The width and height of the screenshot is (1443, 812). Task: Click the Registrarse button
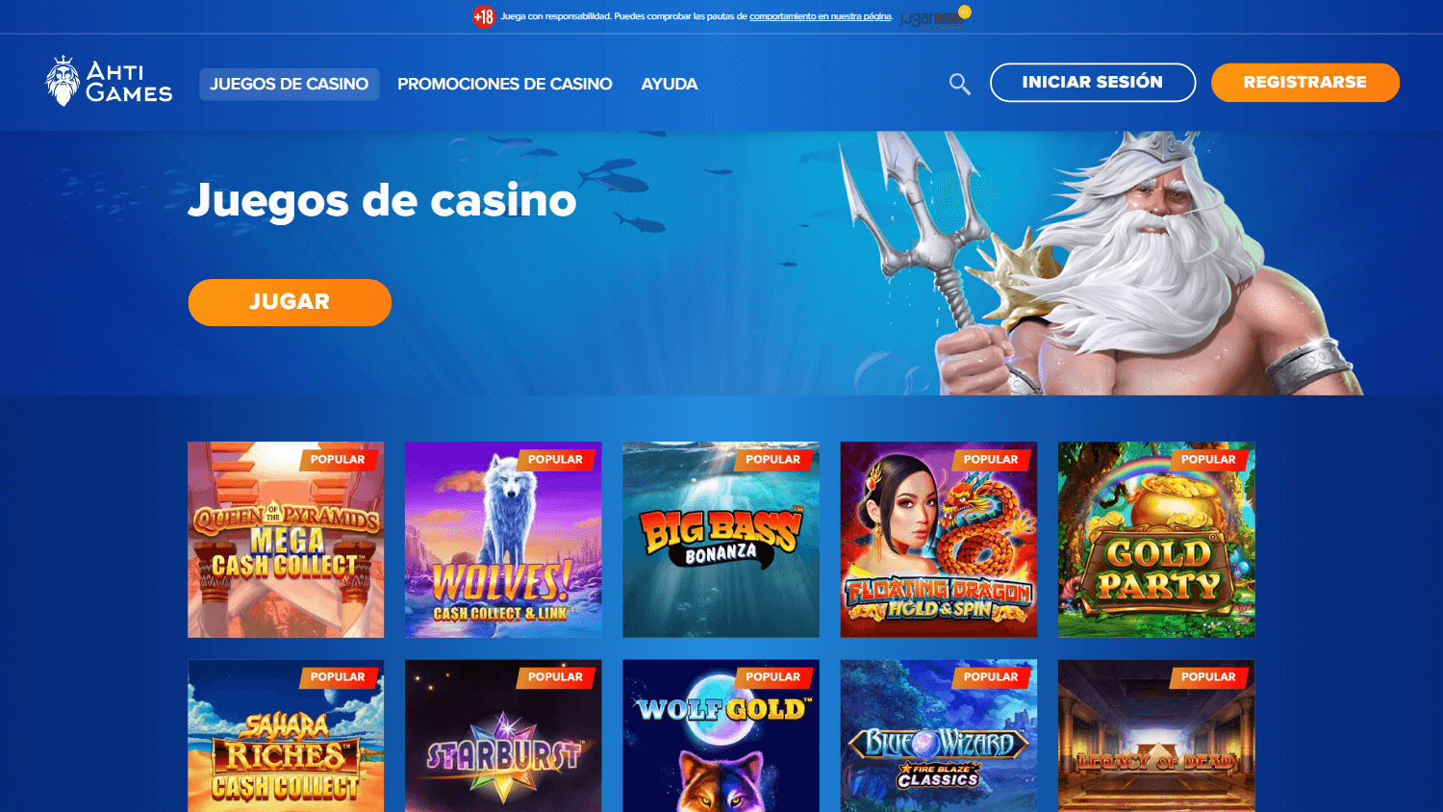[x=1305, y=83]
